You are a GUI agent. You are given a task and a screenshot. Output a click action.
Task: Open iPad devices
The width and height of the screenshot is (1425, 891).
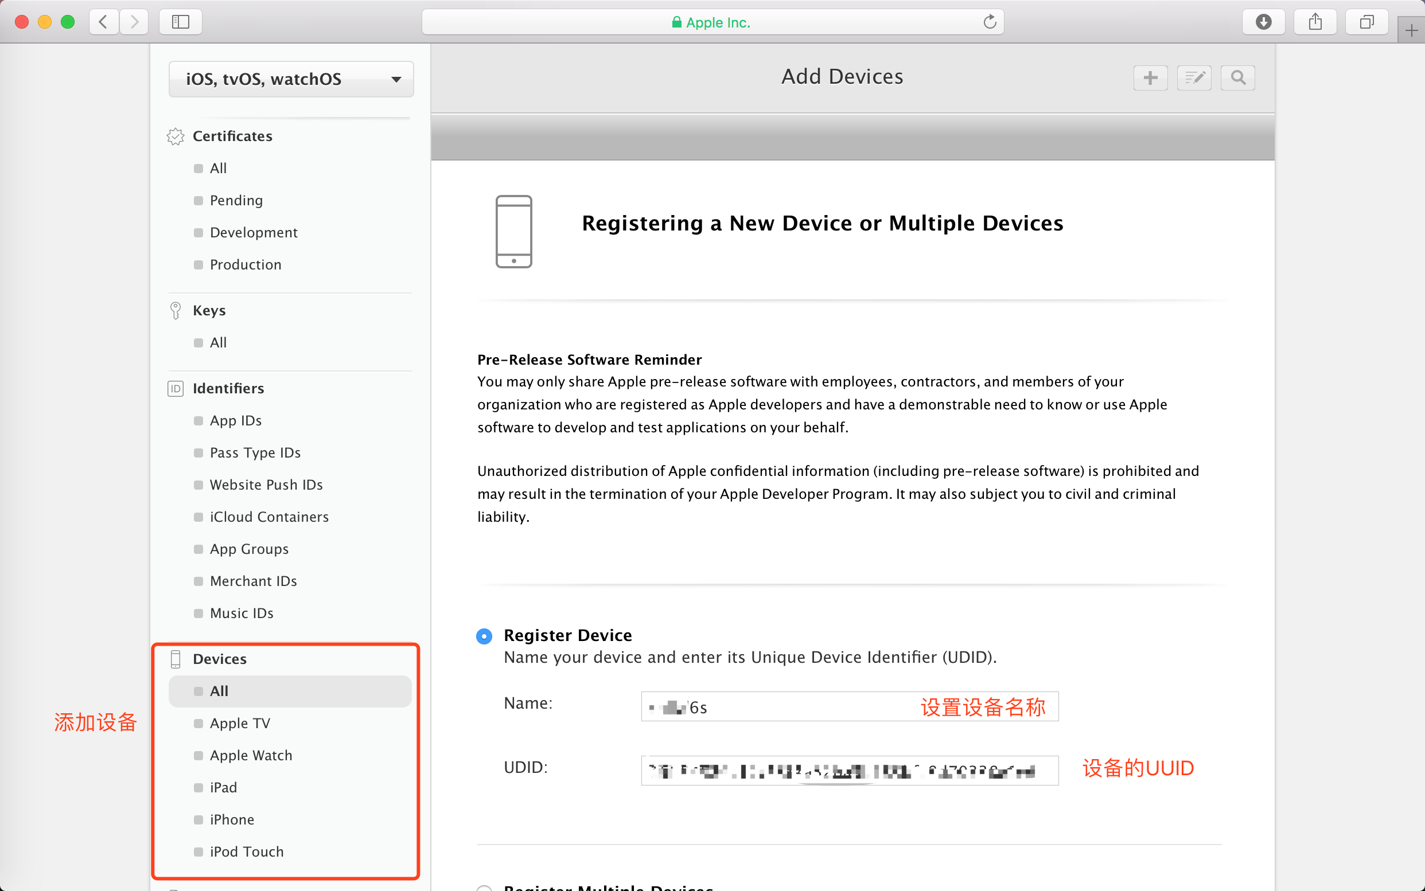pyautogui.click(x=224, y=788)
